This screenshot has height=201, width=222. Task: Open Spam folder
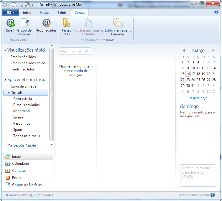(18, 130)
